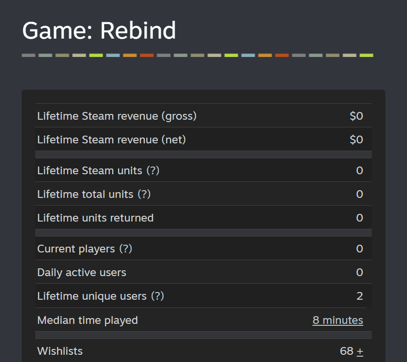
Task: Open the 8 minutes median playtime link
Action: tap(337, 320)
